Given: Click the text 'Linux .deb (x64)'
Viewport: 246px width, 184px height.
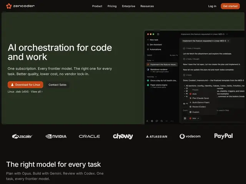Looking at the screenshot, I should tap(18, 92).
